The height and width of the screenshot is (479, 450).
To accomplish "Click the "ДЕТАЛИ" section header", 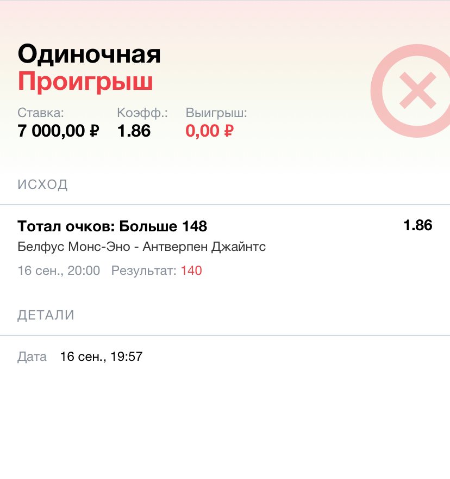I will (46, 315).
